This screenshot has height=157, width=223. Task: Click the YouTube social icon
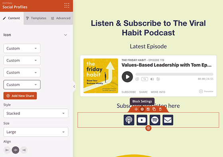coord(142,120)
